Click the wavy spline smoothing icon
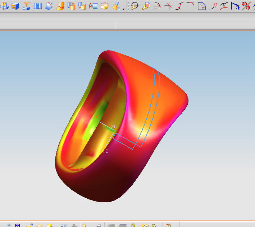The width and height of the screenshot is (255, 227). (x=224, y=6)
